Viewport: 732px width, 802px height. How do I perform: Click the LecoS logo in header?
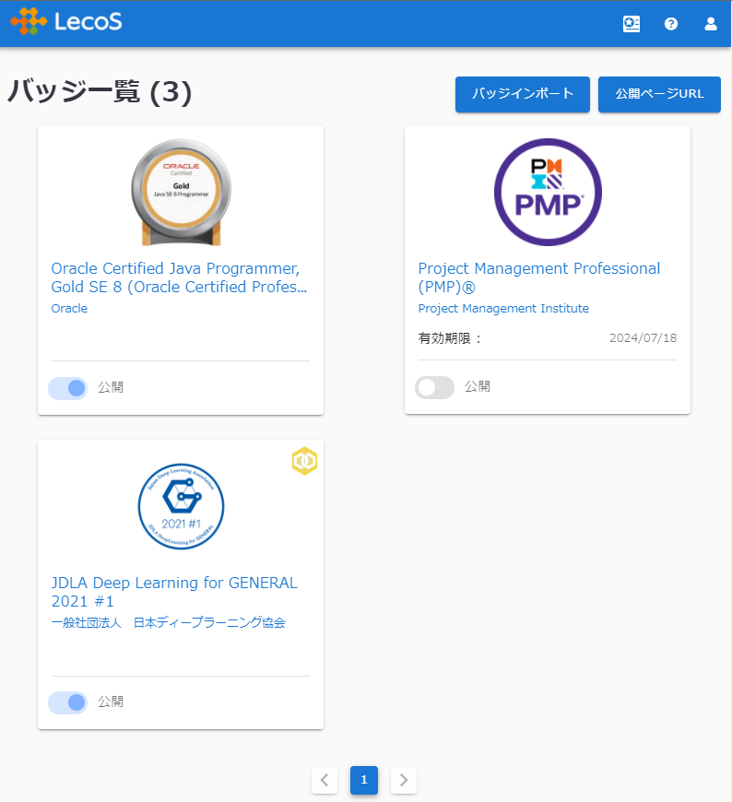pos(66,21)
